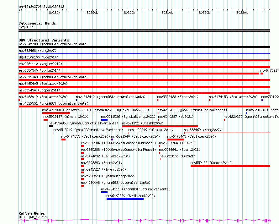The width and height of the screenshot is (279, 224).
Task: Select the Cytogenetic Bands track title
Action: [x=37, y=23]
